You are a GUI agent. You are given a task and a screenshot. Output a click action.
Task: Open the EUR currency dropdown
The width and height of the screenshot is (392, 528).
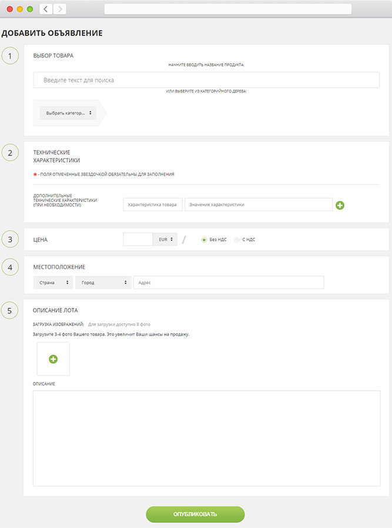pos(165,240)
